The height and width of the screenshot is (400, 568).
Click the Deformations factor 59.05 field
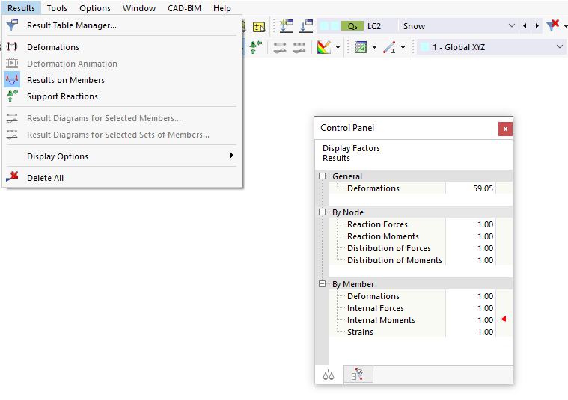(x=470, y=188)
